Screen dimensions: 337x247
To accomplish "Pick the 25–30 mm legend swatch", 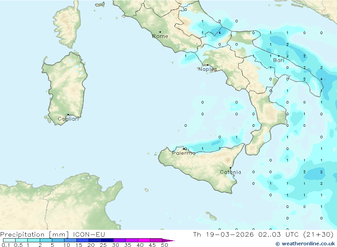I will coord(107,240).
